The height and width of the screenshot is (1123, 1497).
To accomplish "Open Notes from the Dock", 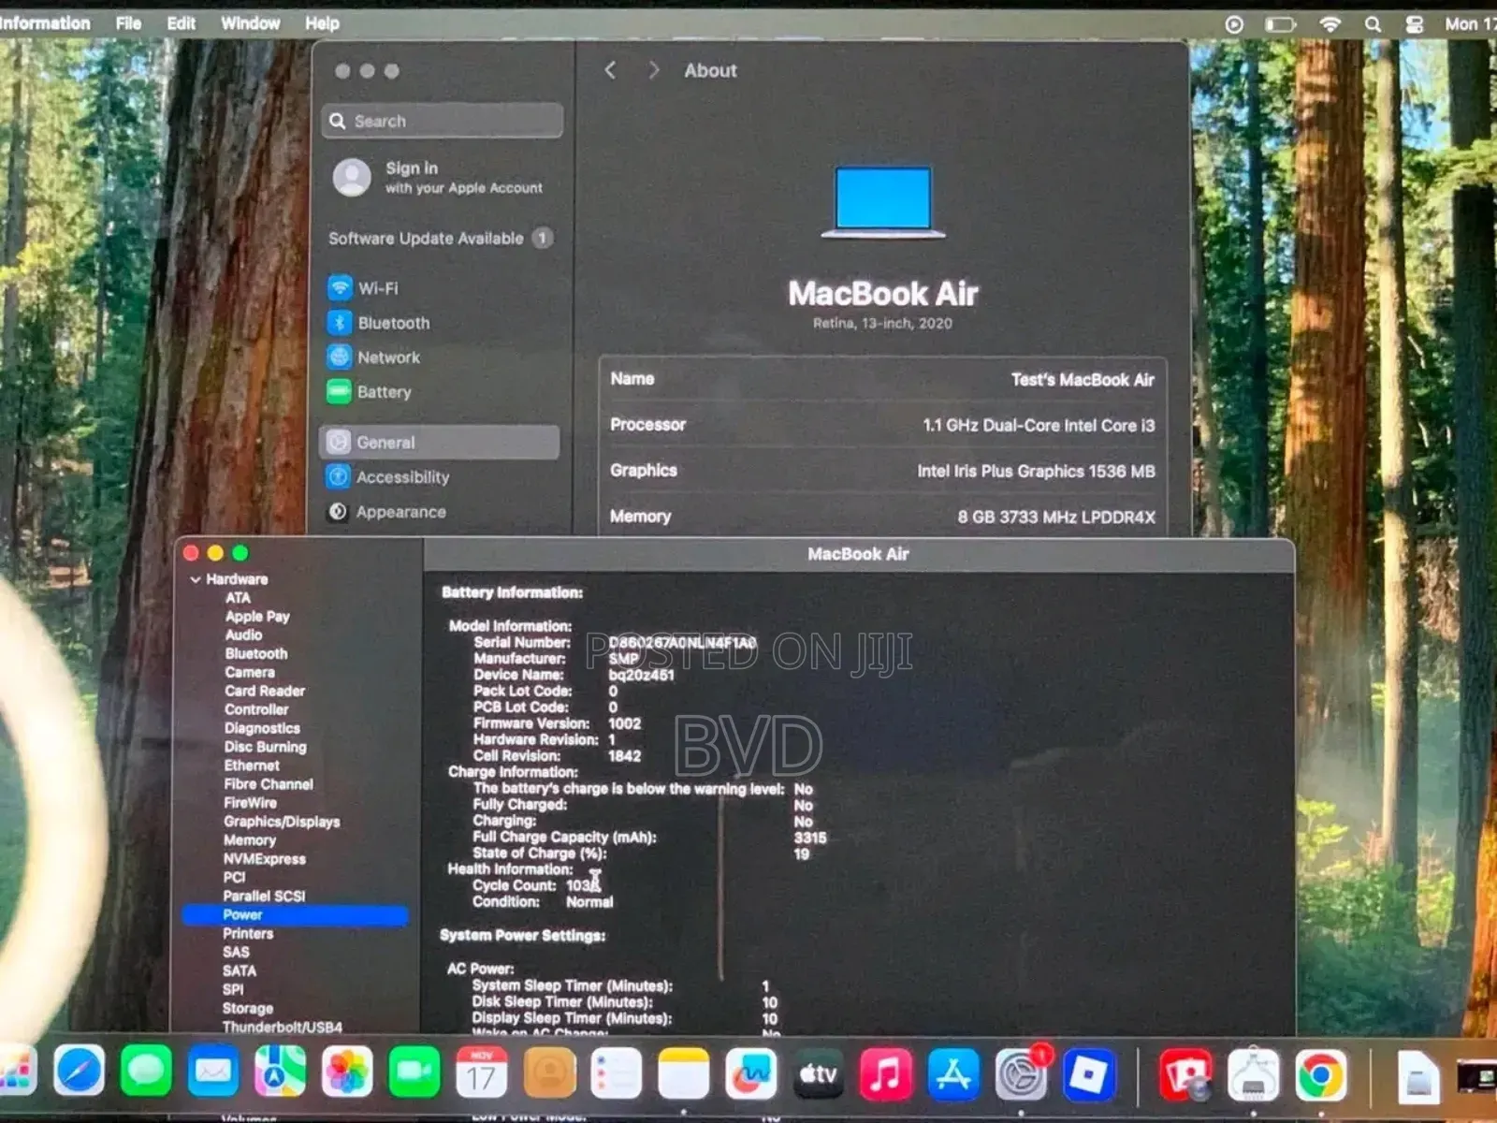I will coord(684,1072).
